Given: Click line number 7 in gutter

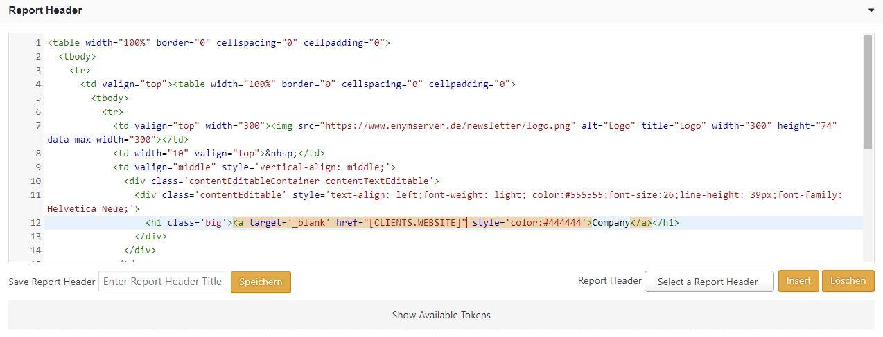Looking at the screenshot, I should (x=38, y=126).
